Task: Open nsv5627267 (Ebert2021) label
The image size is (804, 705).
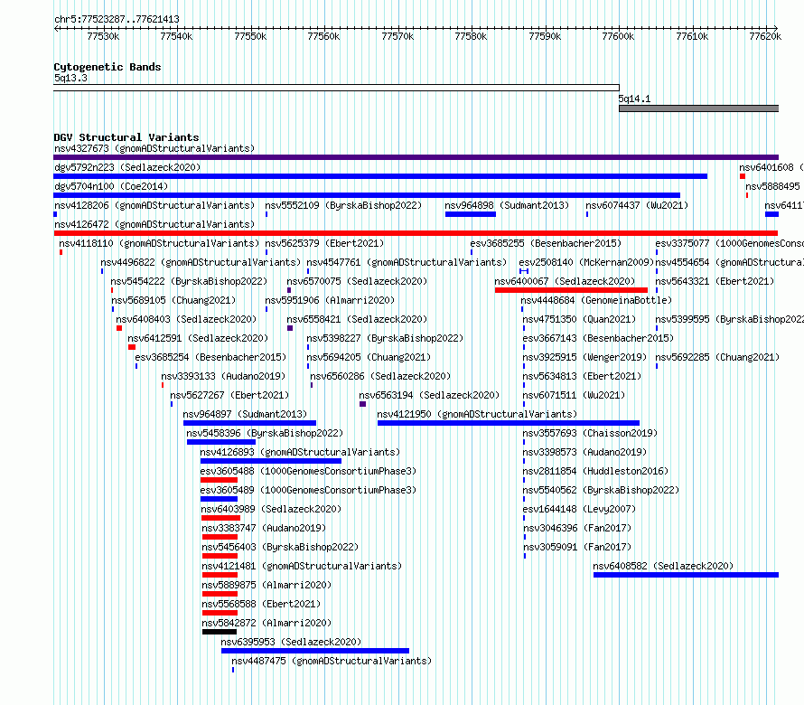Action: [x=229, y=395]
